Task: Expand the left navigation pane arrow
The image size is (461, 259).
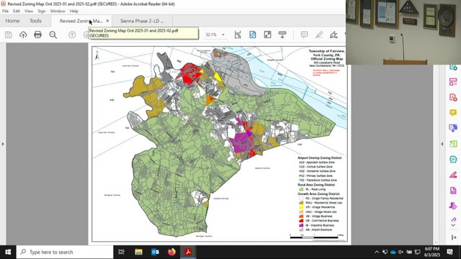Action: pos(3,144)
